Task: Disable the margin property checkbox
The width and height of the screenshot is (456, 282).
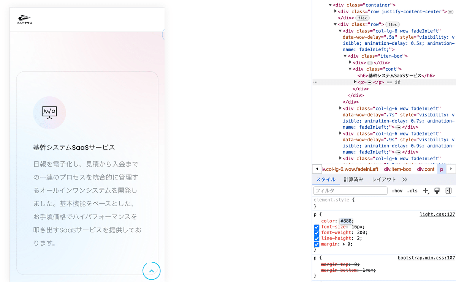Action: [x=317, y=244]
